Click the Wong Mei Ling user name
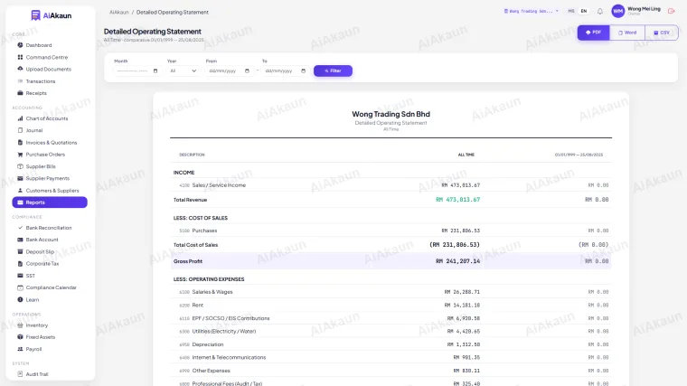 [644, 9]
